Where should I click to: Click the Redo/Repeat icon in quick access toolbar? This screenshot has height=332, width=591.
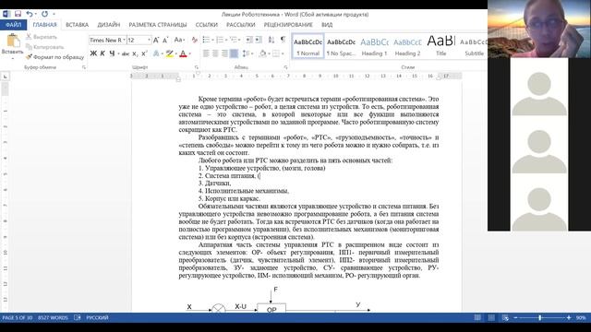[x=44, y=14]
